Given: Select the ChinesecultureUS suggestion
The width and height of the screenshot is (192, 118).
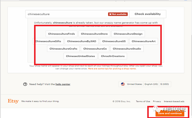Looking at the screenshot, I should pos(114,41).
